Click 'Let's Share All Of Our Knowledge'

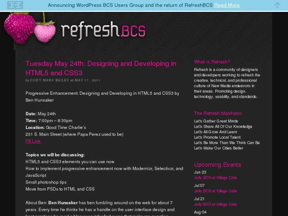point(223,126)
